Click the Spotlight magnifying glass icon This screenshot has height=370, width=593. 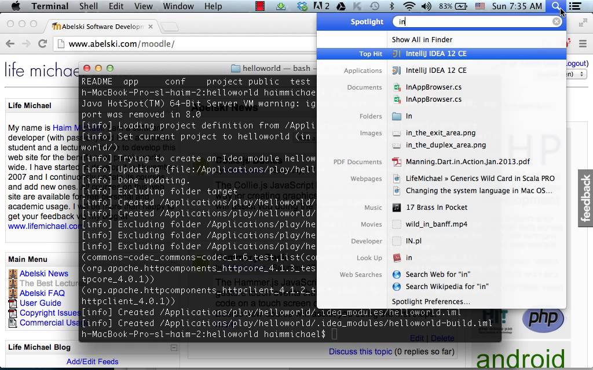[x=555, y=6]
